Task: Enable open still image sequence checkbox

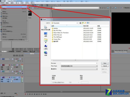Action: tap(52, 83)
